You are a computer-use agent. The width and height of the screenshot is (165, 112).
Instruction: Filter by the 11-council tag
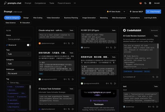click(11, 97)
